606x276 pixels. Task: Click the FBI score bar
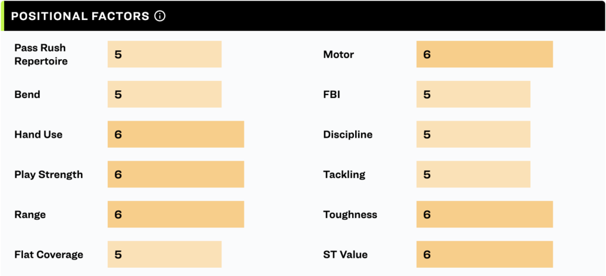coord(473,94)
